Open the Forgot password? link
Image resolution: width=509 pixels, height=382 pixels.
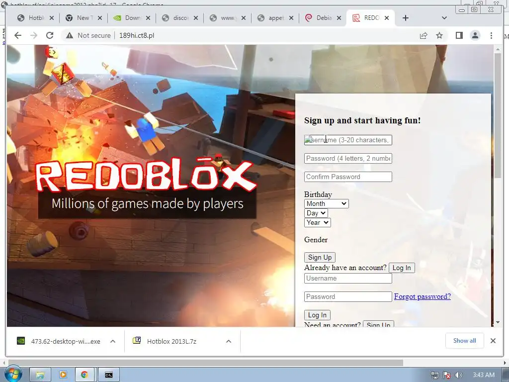coord(423,296)
